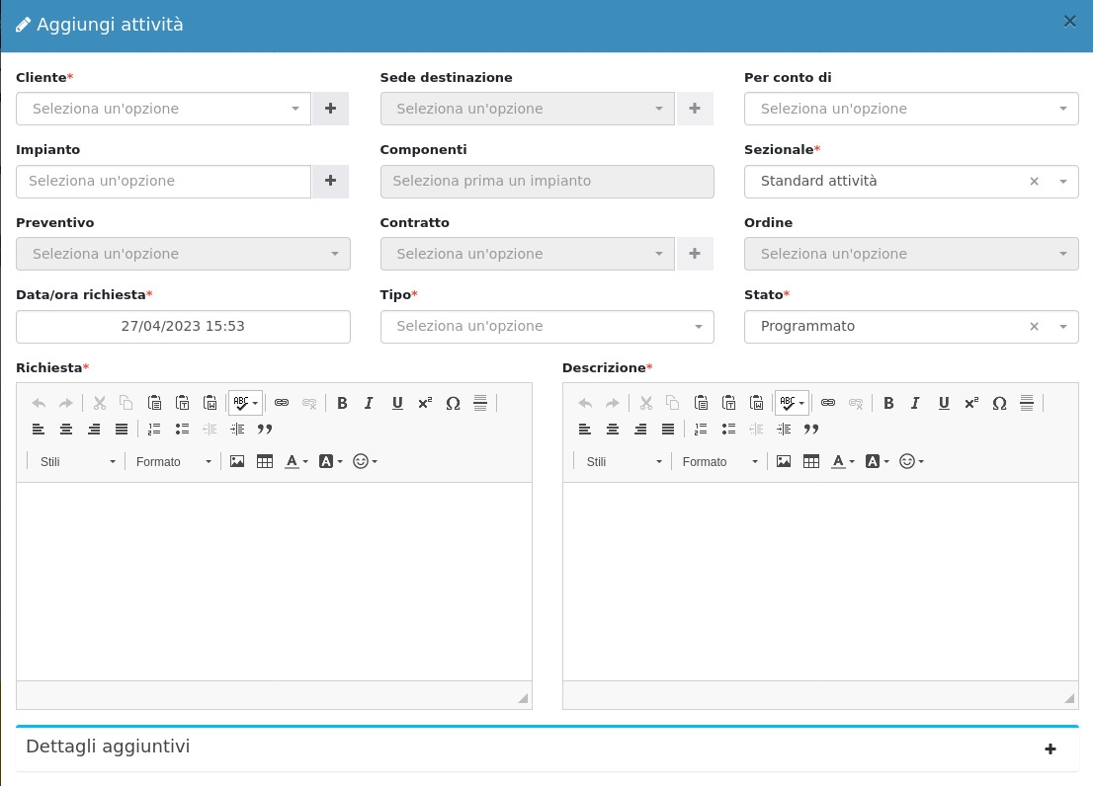Click Bold icon in Richiesta editor

click(x=342, y=403)
